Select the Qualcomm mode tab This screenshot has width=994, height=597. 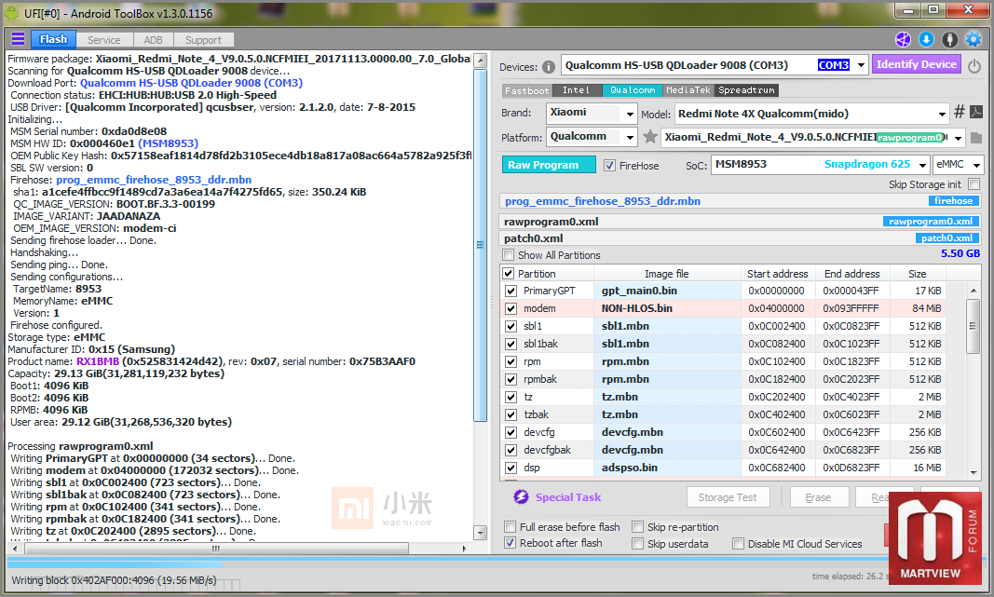tap(633, 90)
